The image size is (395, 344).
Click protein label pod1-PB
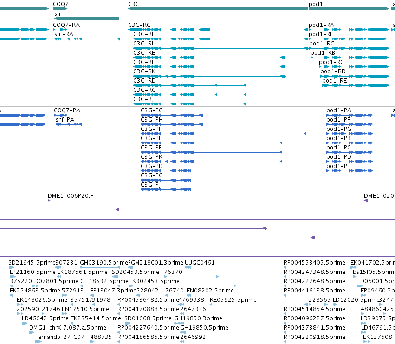(x=338, y=138)
